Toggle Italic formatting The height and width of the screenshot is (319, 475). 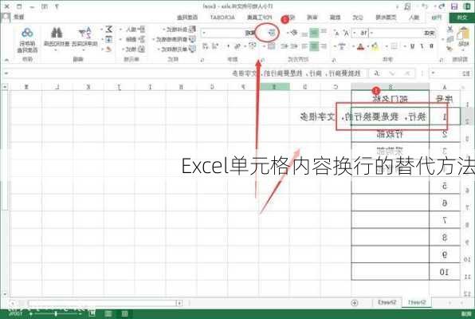pyautogui.click(x=422, y=46)
